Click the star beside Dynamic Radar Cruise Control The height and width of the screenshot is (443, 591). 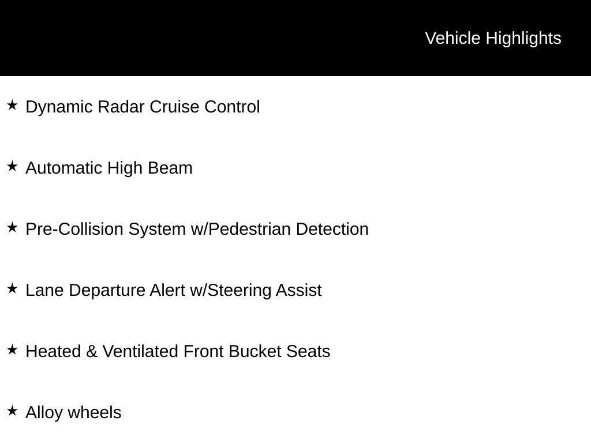[x=12, y=105]
